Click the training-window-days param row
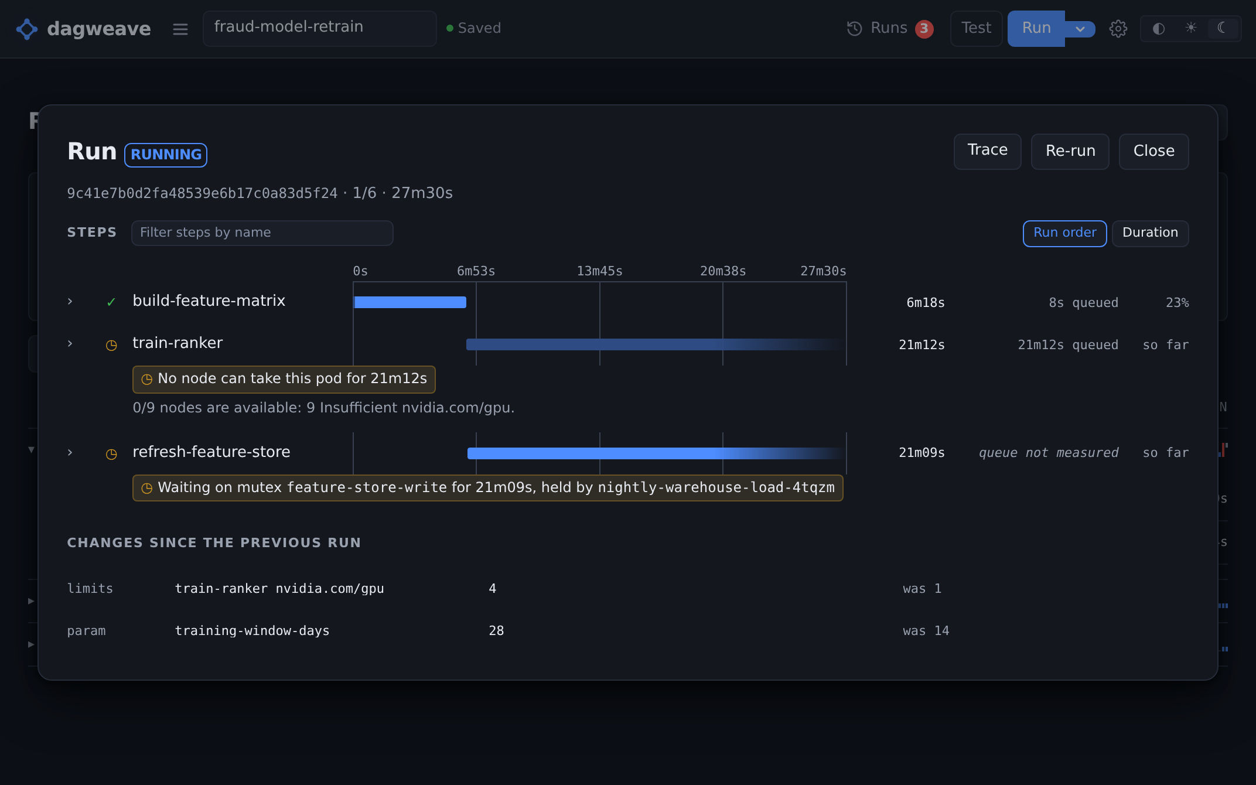The image size is (1256, 785). click(628, 631)
